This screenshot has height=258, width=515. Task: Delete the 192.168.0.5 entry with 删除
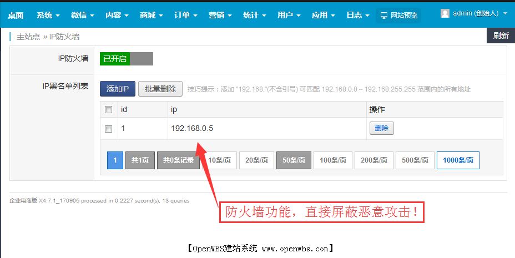pyautogui.click(x=381, y=128)
